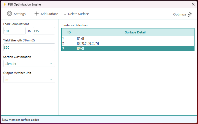Click the Optimize lightning bolt icon
This screenshot has width=198, height=124.
coord(190,14)
